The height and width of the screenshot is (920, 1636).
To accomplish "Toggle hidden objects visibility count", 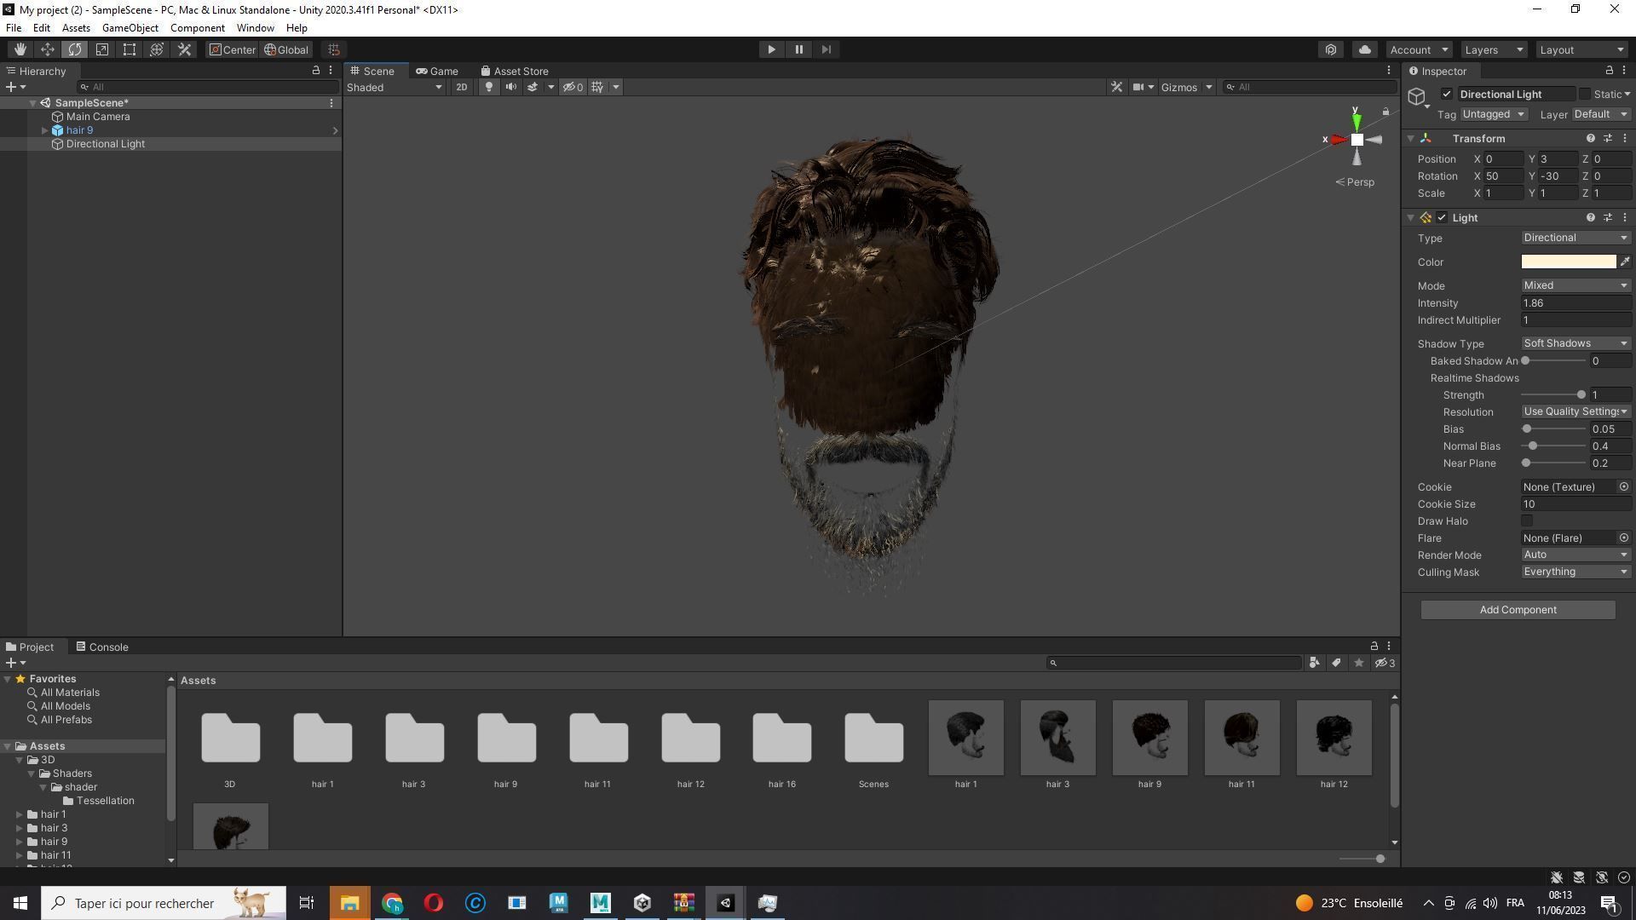I will pyautogui.click(x=573, y=87).
